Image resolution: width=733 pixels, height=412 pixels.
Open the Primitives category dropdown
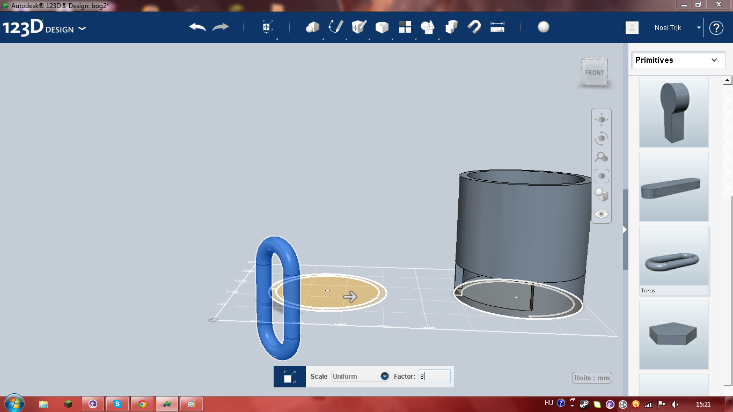pos(678,60)
